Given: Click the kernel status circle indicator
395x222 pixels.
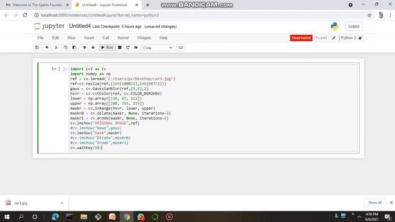Looking at the screenshot, I should click(360, 38).
